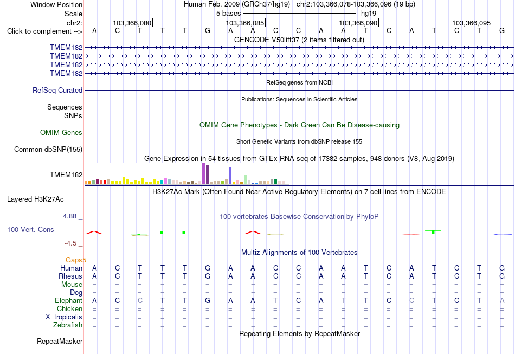Click the Zebrafish alignment row label
The image size is (515, 354).
click(x=68, y=325)
